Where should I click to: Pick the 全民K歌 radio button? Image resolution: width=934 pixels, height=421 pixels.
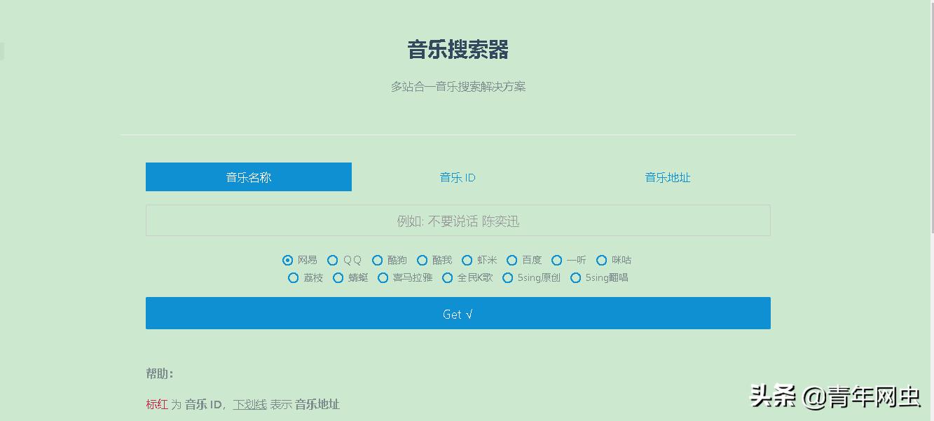click(x=447, y=277)
